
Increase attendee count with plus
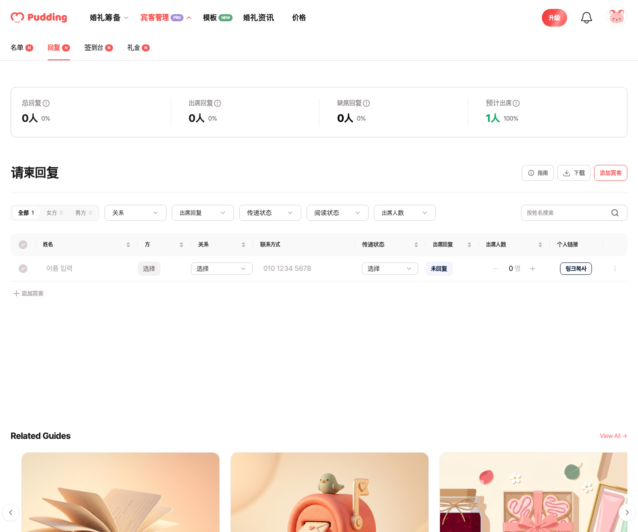tap(533, 269)
